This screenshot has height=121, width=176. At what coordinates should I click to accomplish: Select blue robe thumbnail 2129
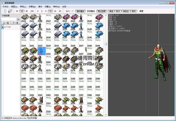click(x=99, y=26)
